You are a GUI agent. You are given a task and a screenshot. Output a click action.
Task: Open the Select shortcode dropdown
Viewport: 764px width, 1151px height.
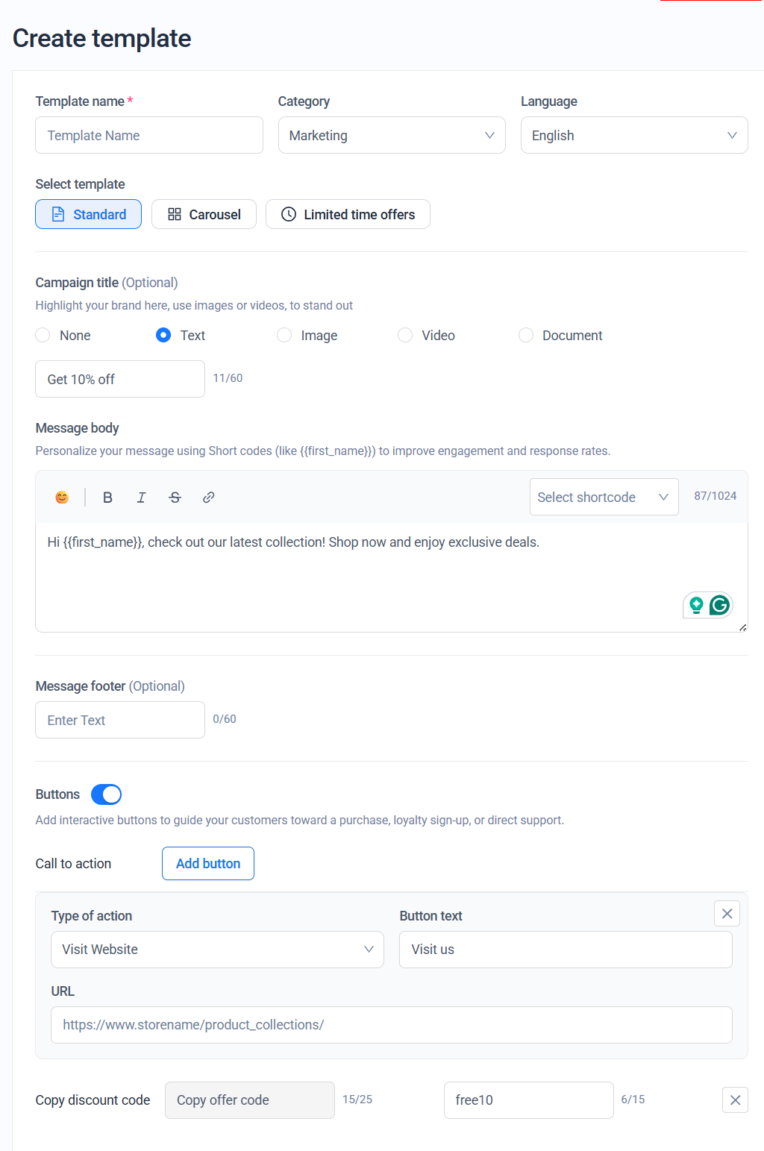[x=604, y=497]
